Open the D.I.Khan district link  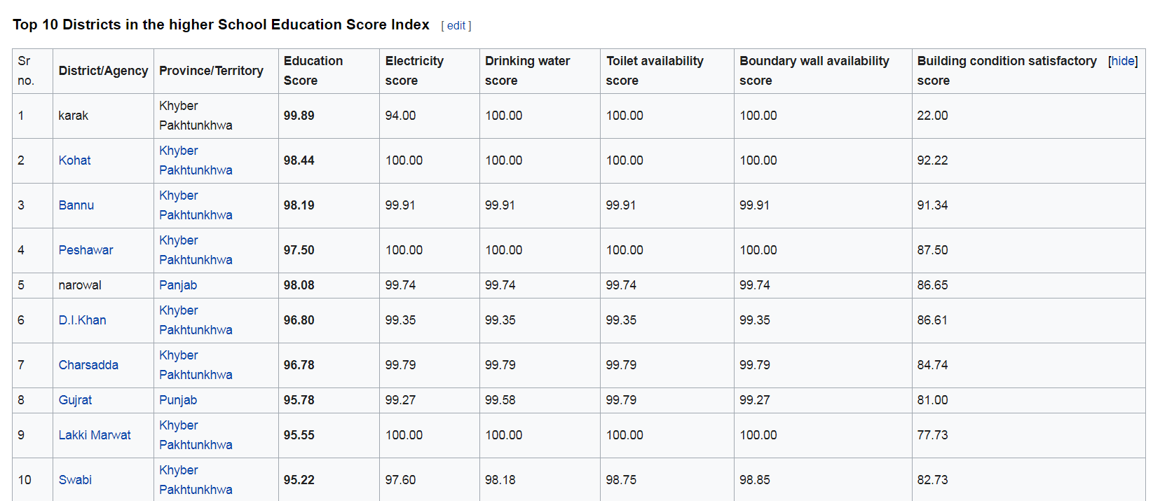(82, 320)
